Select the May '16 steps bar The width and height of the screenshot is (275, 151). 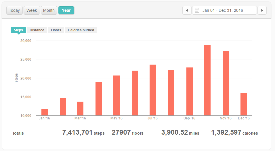(x=117, y=96)
